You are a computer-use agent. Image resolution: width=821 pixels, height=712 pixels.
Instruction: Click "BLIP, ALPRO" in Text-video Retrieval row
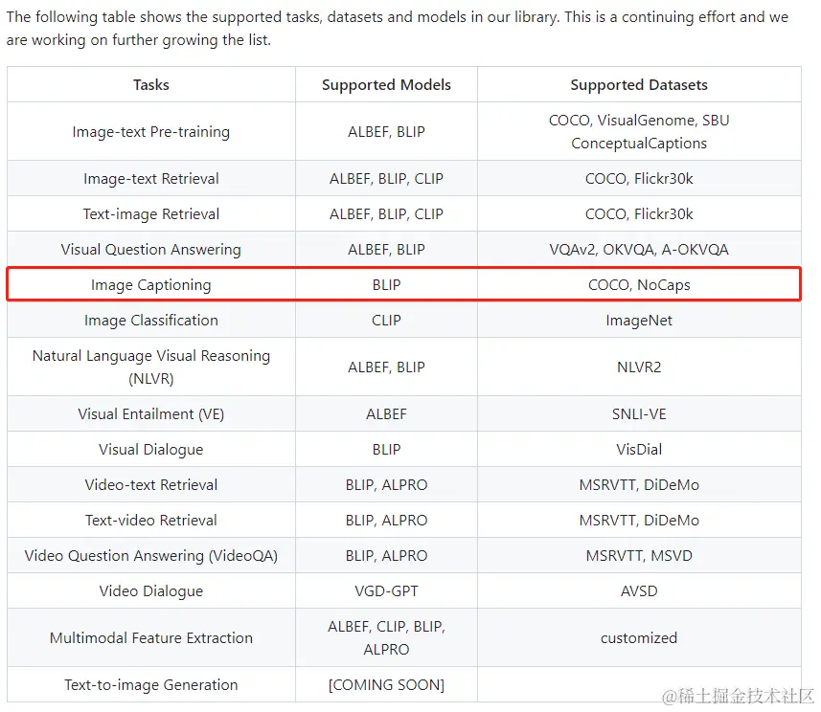[x=386, y=520]
